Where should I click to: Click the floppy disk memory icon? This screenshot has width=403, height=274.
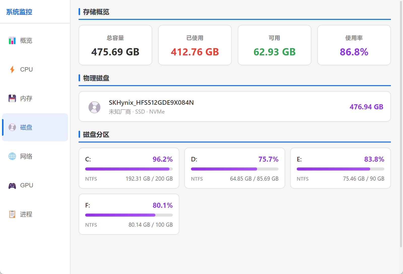pos(12,98)
